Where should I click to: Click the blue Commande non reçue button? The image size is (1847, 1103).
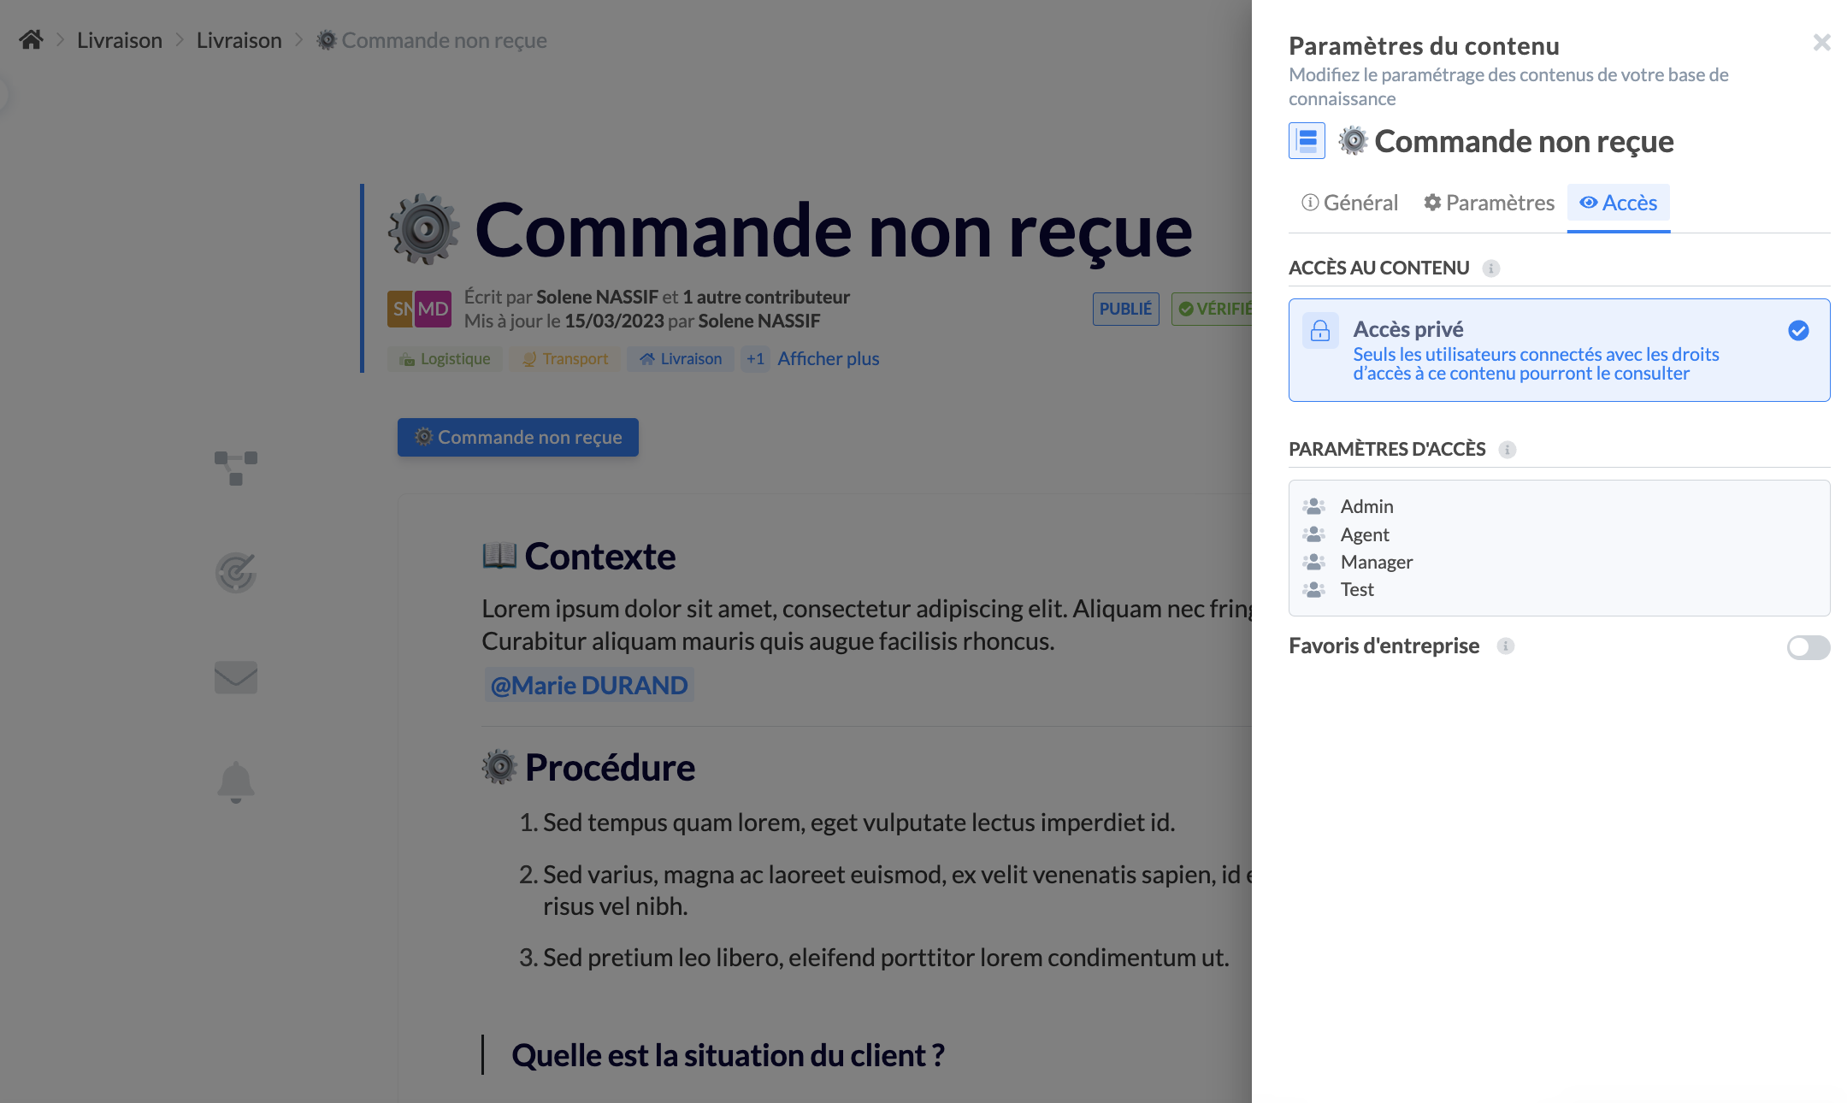point(516,437)
